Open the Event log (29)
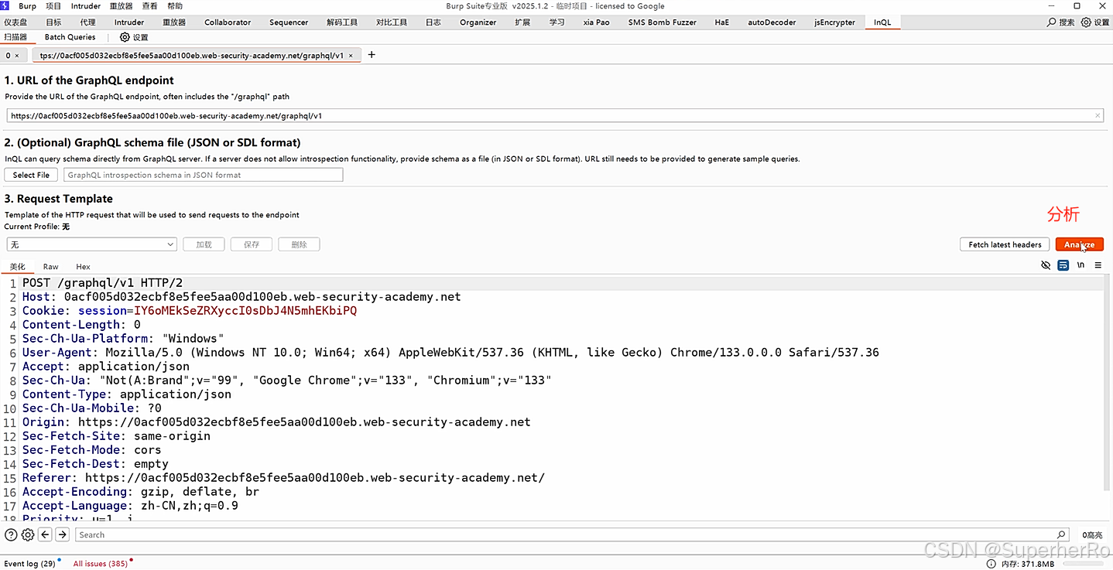The image size is (1113, 570). click(x=29, y=564)
